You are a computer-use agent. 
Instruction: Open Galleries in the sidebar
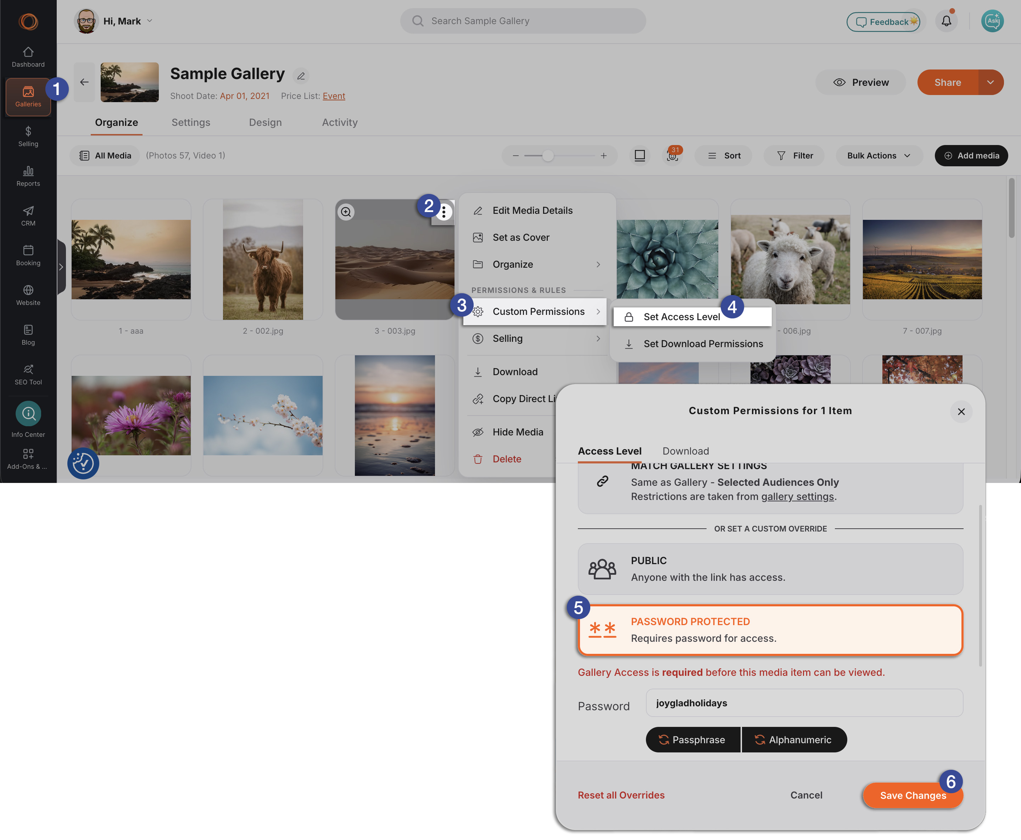pyautogui.click(x=28, y=97)
